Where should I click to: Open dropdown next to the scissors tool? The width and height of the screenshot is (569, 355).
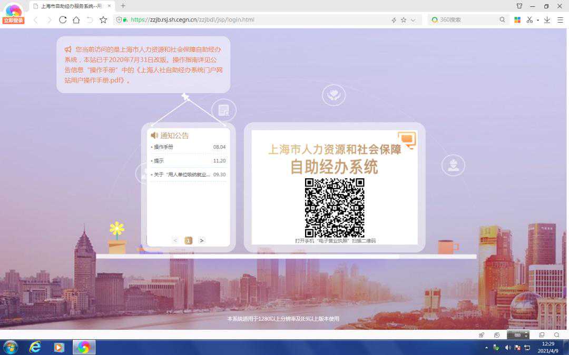[x=537, y=20]
